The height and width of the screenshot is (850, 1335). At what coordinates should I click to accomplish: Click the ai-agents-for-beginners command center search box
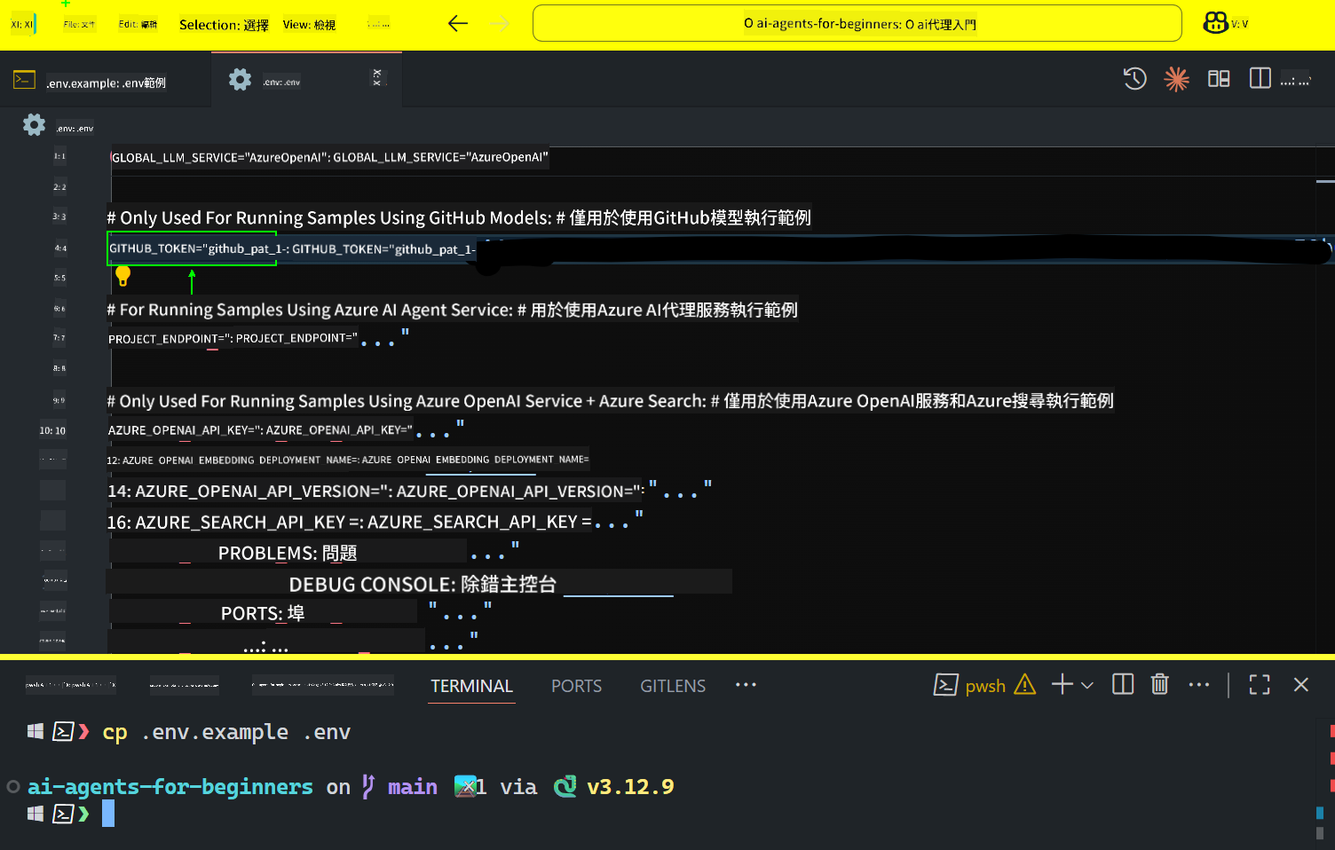point(857,24)
